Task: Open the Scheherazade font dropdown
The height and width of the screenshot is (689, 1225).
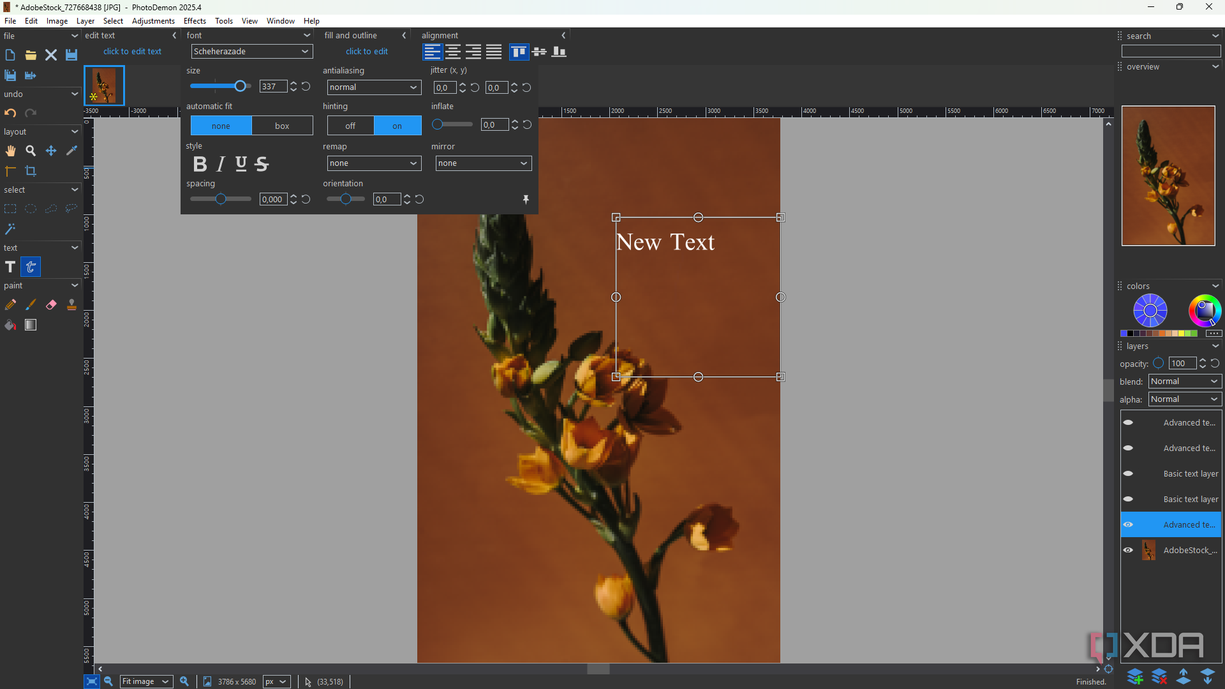Action: tap(252, 51)
